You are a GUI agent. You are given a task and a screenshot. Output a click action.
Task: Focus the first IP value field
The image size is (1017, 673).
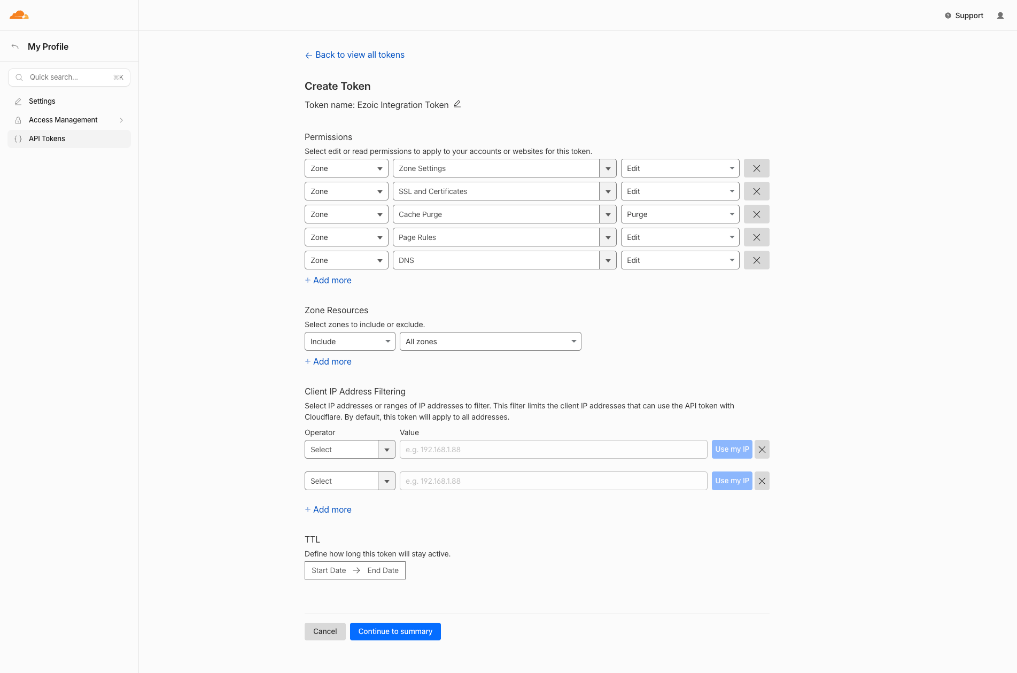[x=554, y=450]
